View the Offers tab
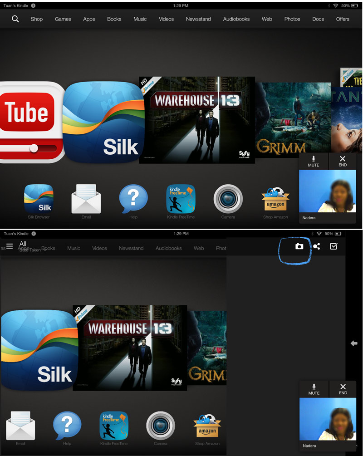 343,19
